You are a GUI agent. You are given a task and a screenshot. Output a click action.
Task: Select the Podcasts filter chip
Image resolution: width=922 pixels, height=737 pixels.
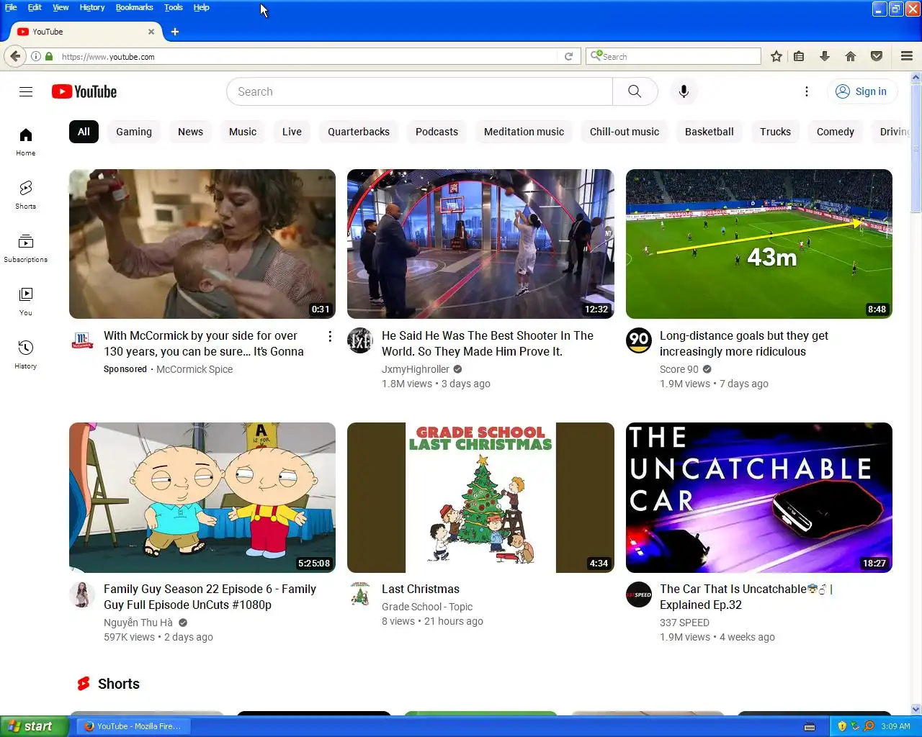tap(437, 132)
